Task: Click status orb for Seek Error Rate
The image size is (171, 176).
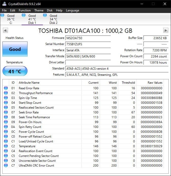Action: pyautogui.click(x=6, y=112)
